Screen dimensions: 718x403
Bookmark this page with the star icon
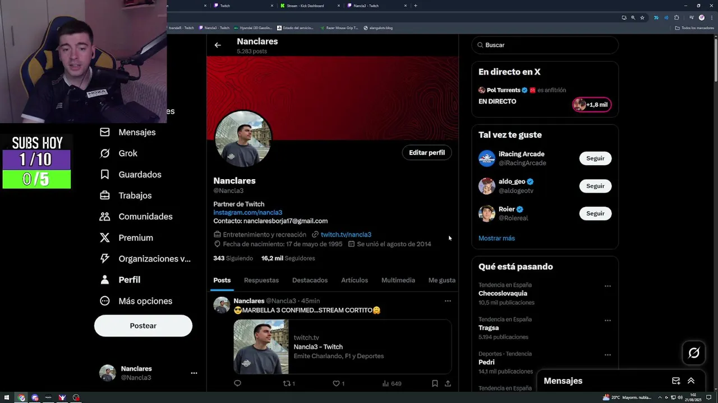click(x=642, y=17)
